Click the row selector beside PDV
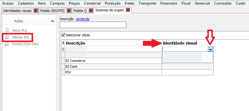249x111 pixels. (x=63, y=73)
